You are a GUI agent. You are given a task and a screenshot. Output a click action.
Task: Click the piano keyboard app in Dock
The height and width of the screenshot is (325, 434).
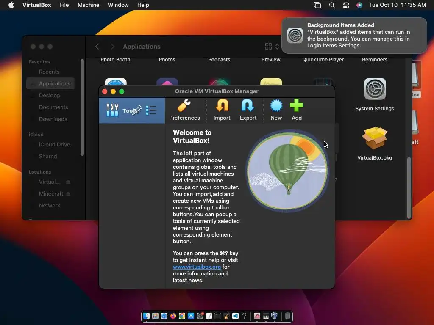pos(266,316)
